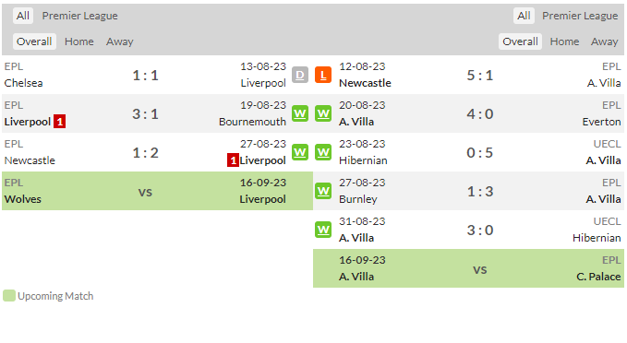
Task: Select the left All filter
Action: pyautogui.click(x=23, y=16)
